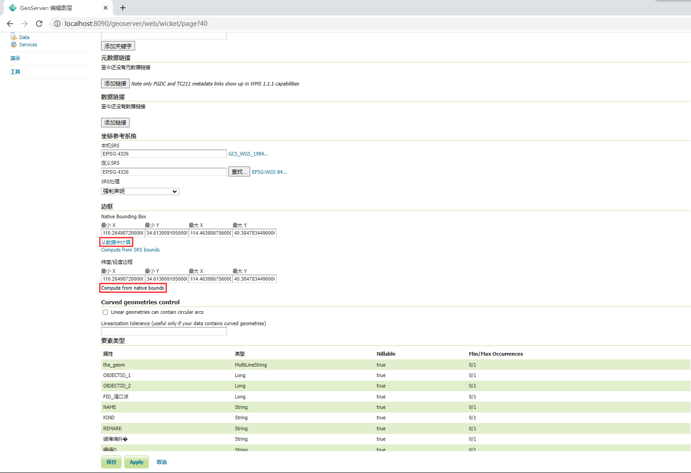Click the 添加关键字 button

[x=117, y=45]
